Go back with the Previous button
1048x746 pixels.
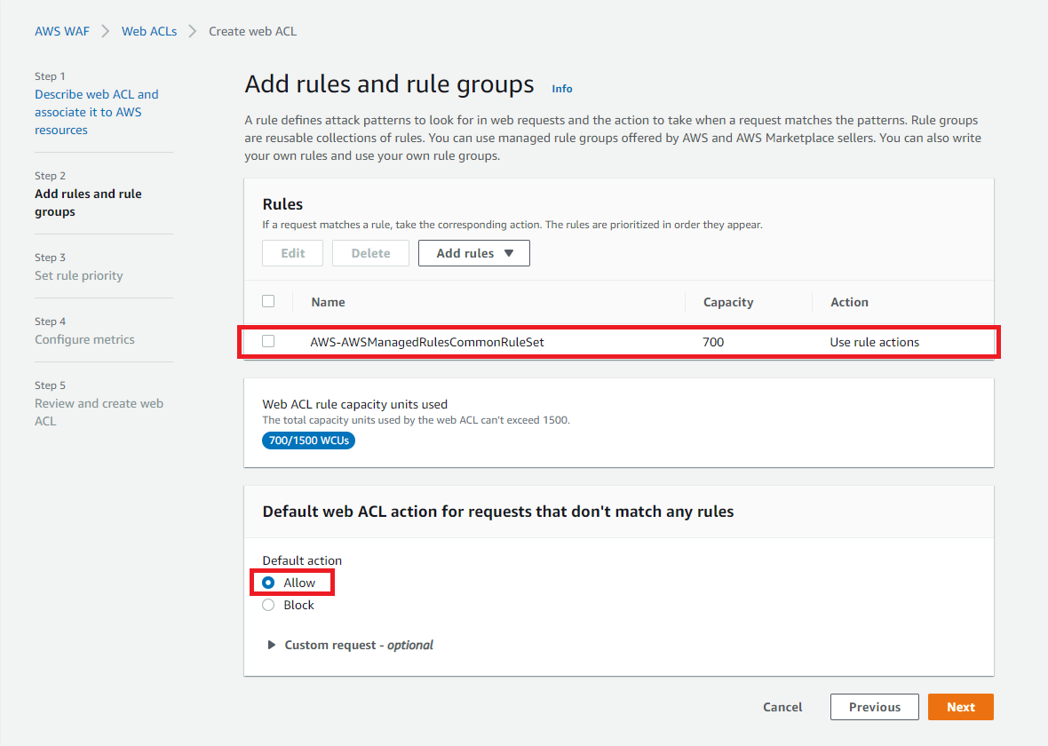tap(874, 707)
